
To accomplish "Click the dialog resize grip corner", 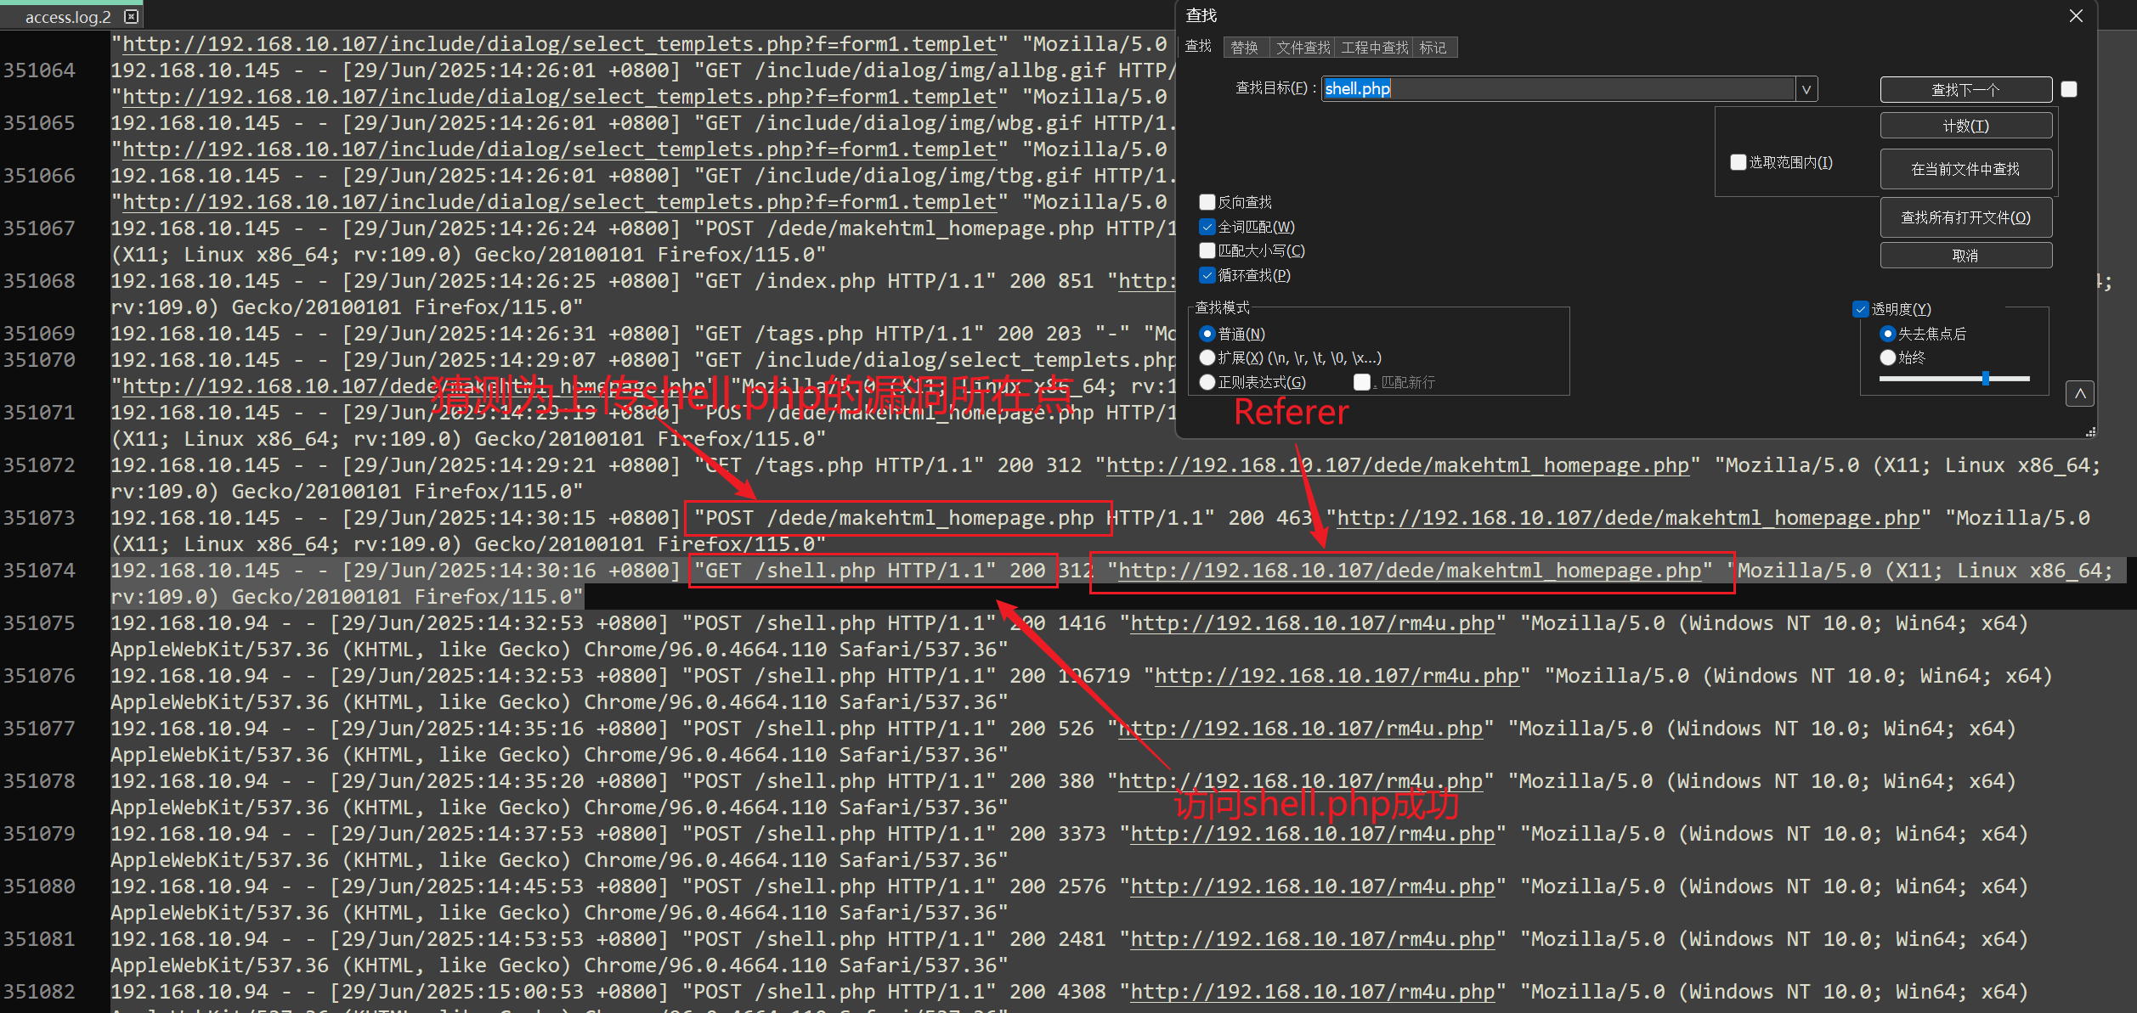I will 2090,432.
